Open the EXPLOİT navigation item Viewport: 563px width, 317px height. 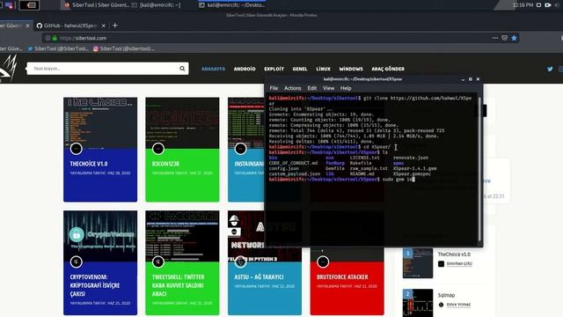click(274, 69)
